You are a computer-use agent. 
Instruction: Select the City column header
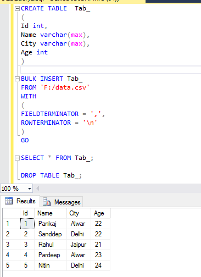coord(79,213)
